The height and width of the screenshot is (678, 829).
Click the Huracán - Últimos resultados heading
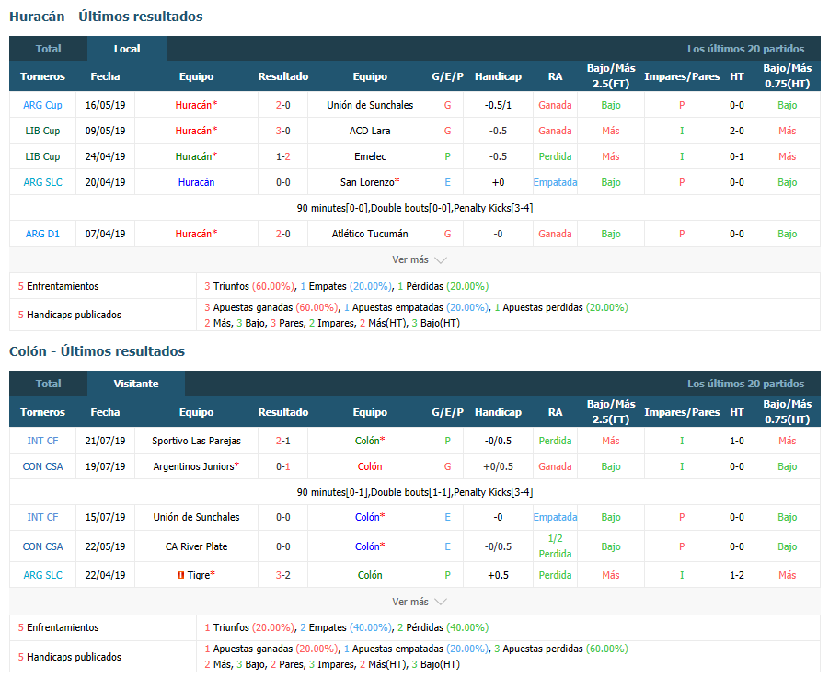(x=106, y=17)
